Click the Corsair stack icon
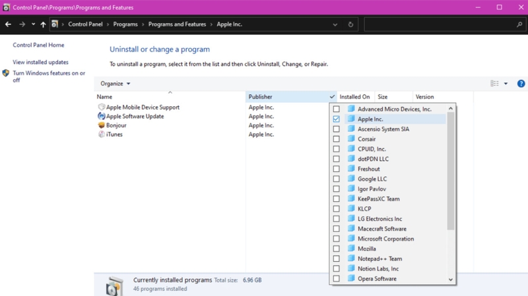Image resolution: width=528 pixels, height=296 pixels. tap(351, 138)
